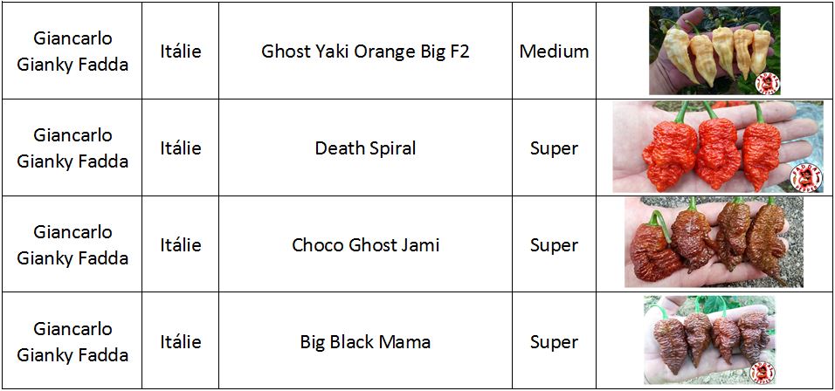The width and height of the screenshot is (835, 391).
Task: Click 'Itálie' in the Choco Ghost Jami row
Action: [x=181, y=245]
